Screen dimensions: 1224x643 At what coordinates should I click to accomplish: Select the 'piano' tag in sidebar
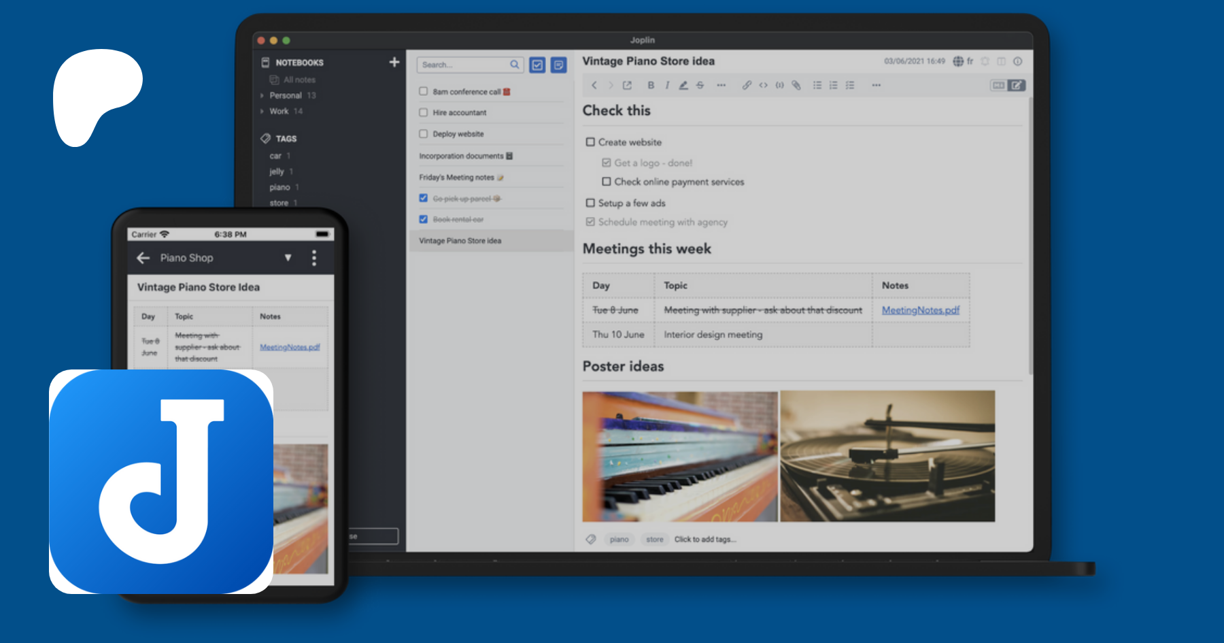pos(279,187)
